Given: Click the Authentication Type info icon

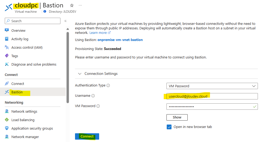Looking at the screenshot, I should coord(108,85).
